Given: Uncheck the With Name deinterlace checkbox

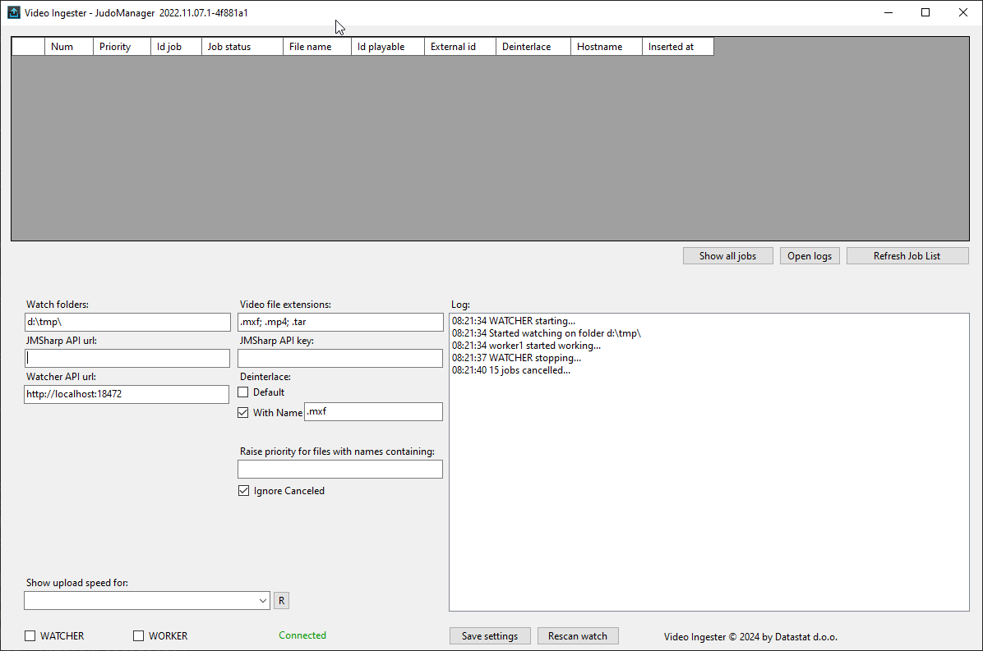Looking at the screenshot, I should click(243, 413).
